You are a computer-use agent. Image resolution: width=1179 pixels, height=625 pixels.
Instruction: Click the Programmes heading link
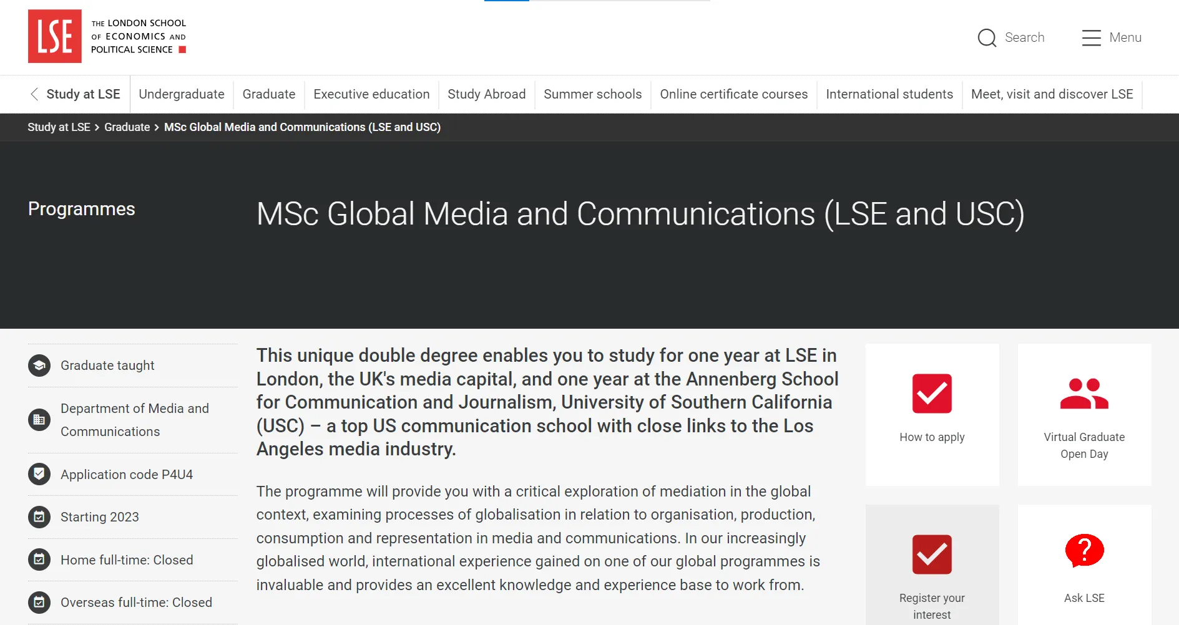pos(82,209)
